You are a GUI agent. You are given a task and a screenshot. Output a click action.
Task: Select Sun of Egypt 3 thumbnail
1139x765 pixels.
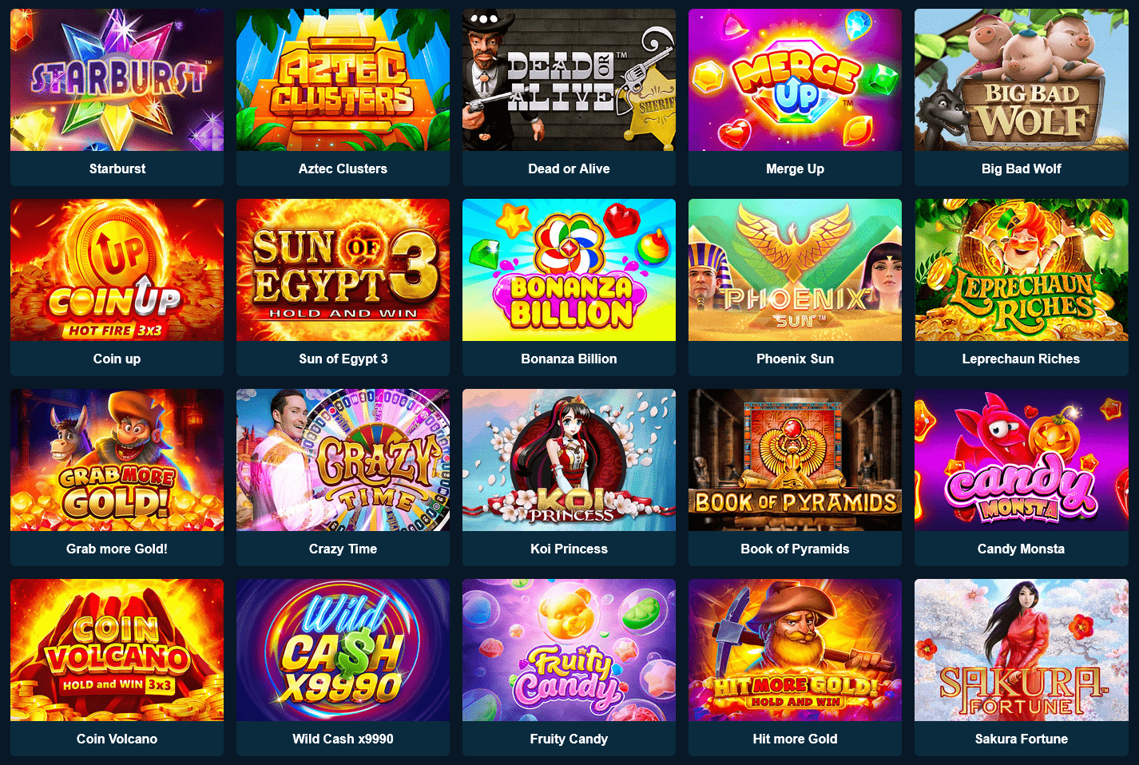point(343,270)
